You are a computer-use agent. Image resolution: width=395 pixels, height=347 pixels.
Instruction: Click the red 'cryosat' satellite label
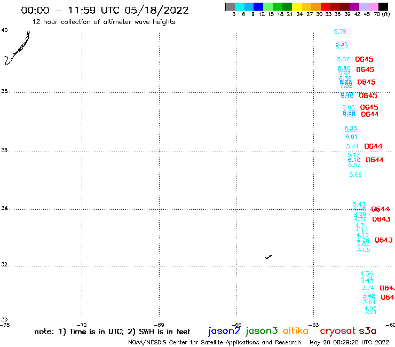pos(337,331)
